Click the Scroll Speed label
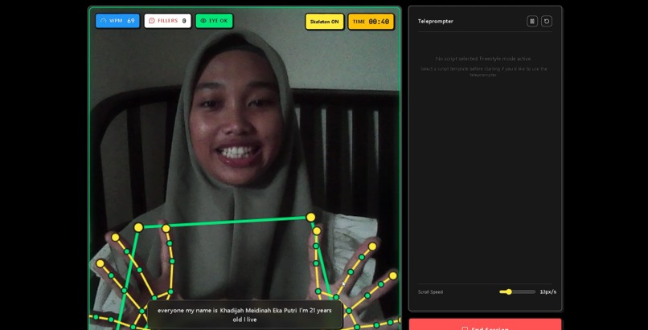 (x=430, y=292)
